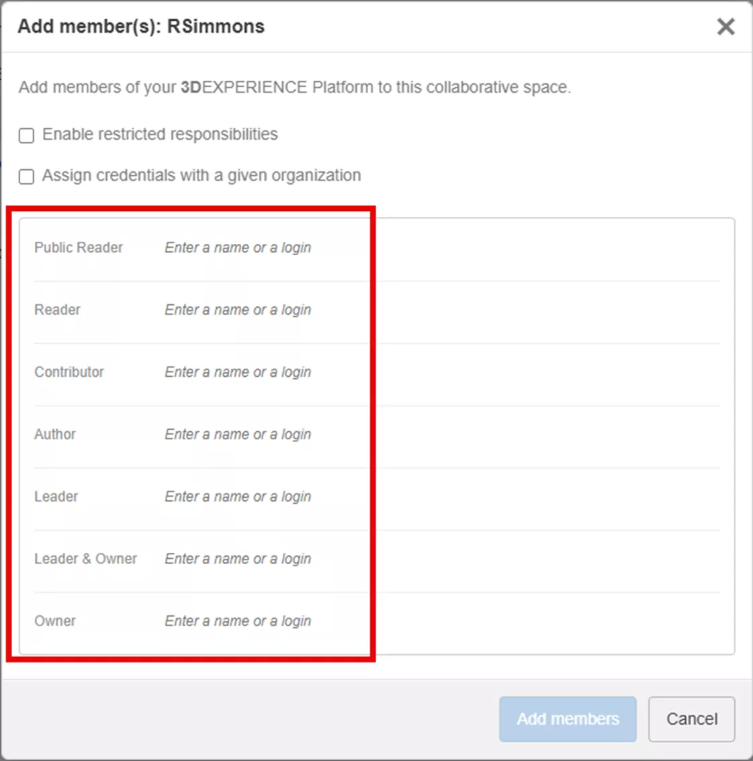Select the Author role label

[x=55, y=435]
